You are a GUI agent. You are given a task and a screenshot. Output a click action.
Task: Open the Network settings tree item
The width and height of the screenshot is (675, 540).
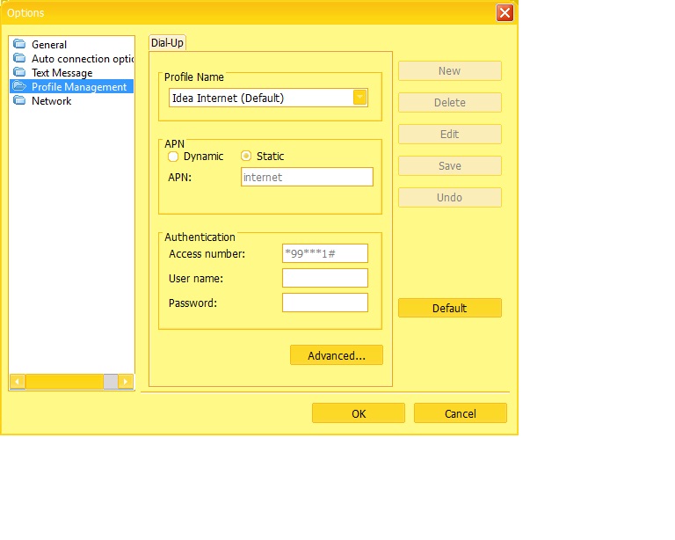[x=51, y=101]
